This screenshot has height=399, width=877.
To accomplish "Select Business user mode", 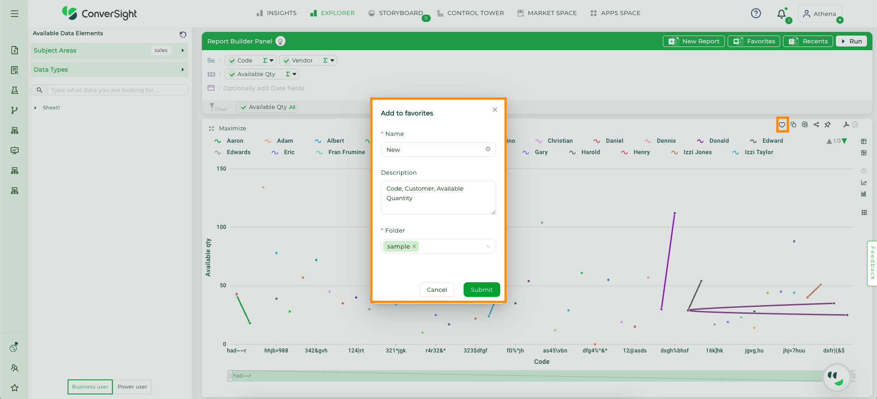I will pyautogui.click(x=90, y=387).
